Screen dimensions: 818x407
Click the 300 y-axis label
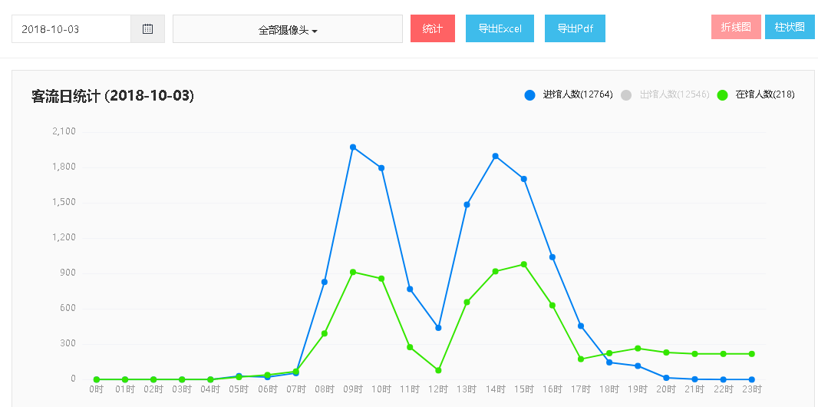point(66,344)
